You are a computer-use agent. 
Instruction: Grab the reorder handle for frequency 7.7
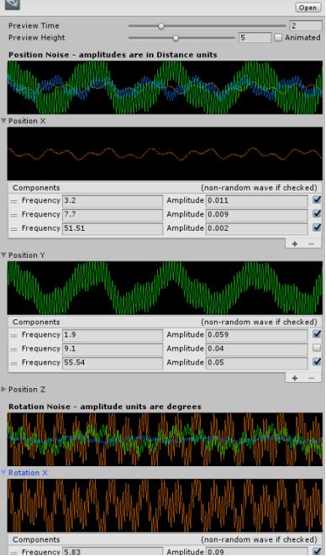point(13,215)
